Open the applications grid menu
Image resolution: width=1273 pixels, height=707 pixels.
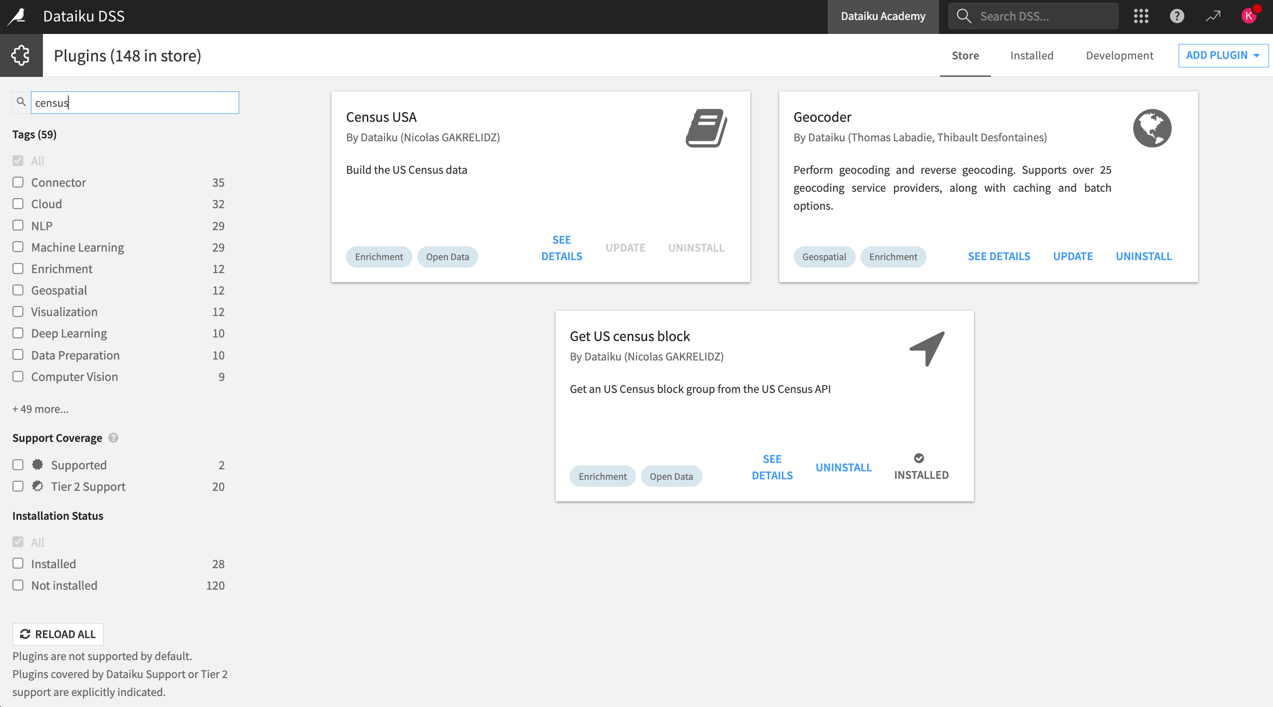(x=1141, y=16)
